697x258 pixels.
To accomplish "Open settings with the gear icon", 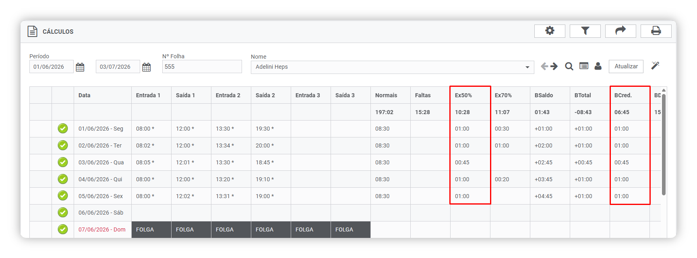I will coord(550,31).
